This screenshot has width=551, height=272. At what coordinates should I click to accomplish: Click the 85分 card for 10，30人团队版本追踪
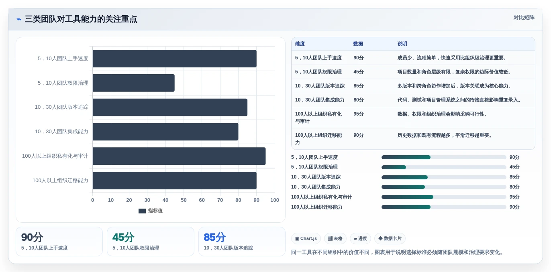pyautogui.click(x=242, y=242)
